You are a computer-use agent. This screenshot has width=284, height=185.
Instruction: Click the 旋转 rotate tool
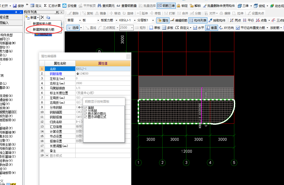pos(128,13)
